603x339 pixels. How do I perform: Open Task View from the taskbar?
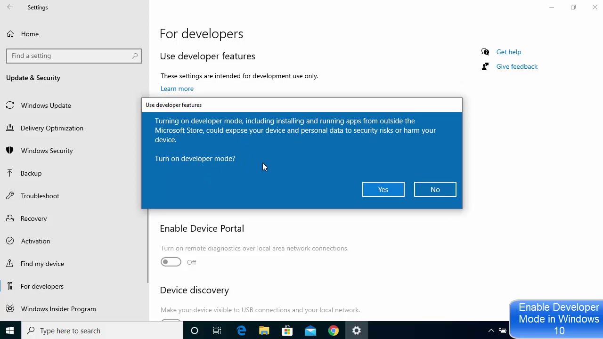(x=217, y=331)
